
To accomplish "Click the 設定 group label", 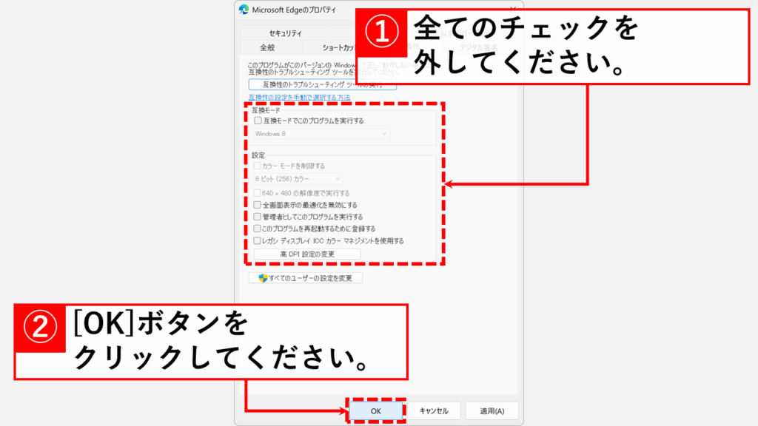I will [x=258, y=155].
